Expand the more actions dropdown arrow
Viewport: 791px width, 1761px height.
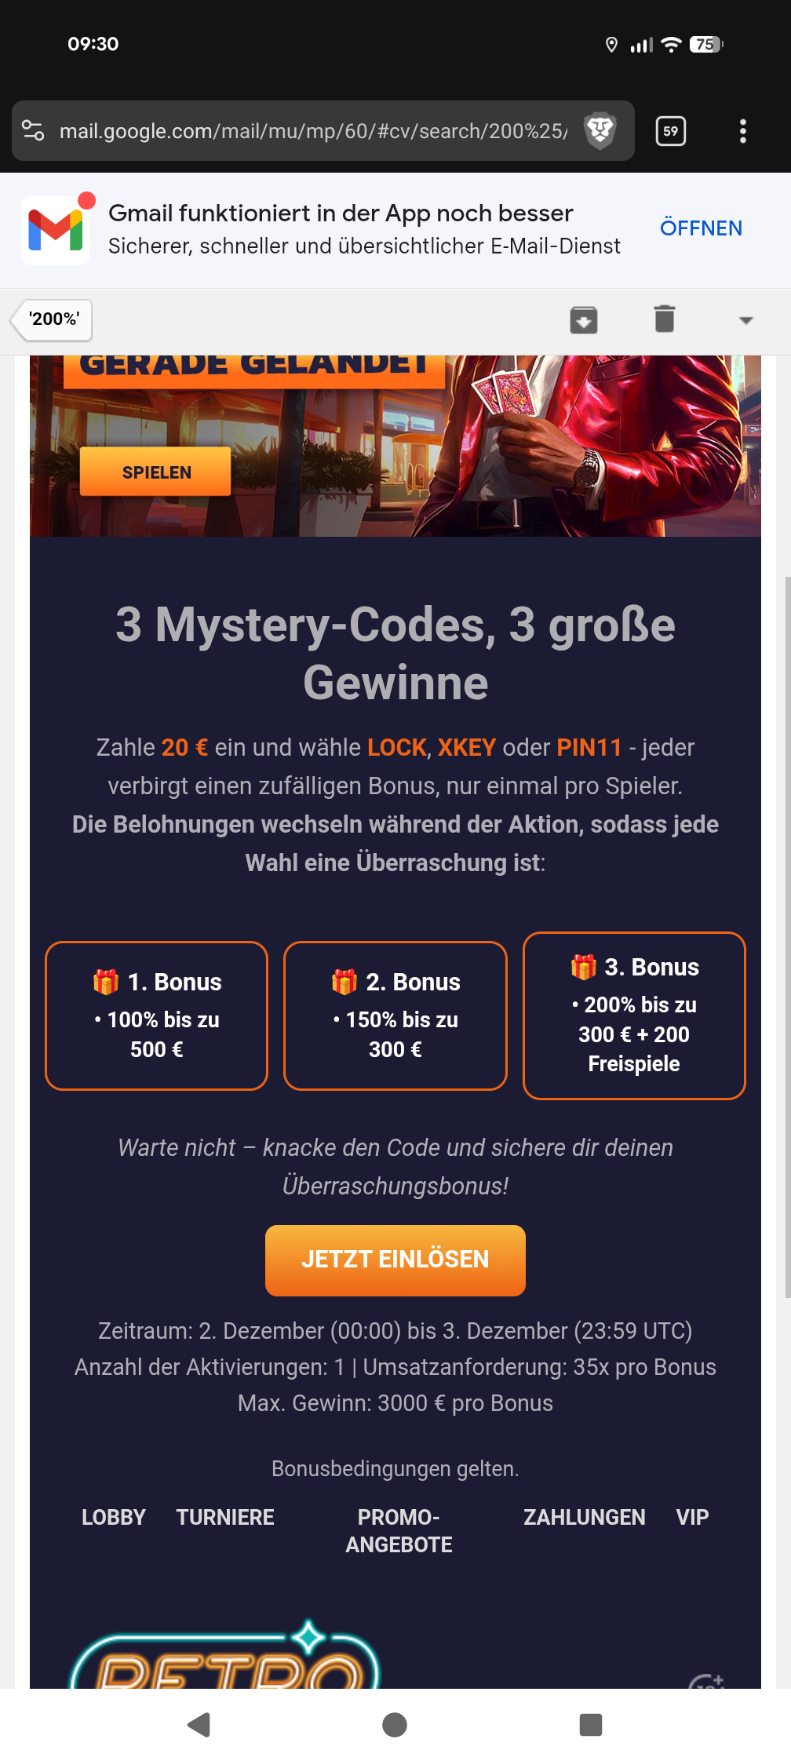(746, 320)
